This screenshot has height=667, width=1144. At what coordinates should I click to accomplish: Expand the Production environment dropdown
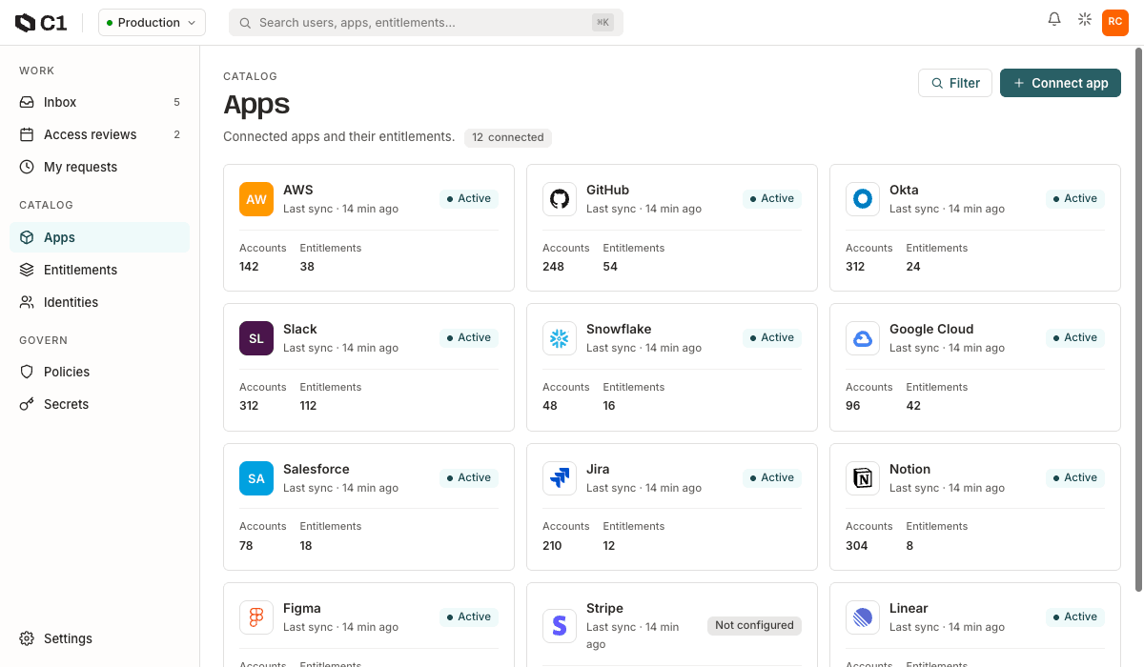point(152,23)
